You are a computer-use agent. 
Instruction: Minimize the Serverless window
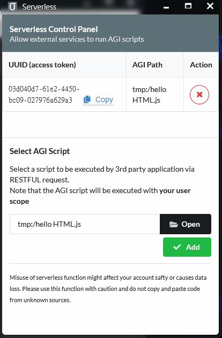[166, 6]
